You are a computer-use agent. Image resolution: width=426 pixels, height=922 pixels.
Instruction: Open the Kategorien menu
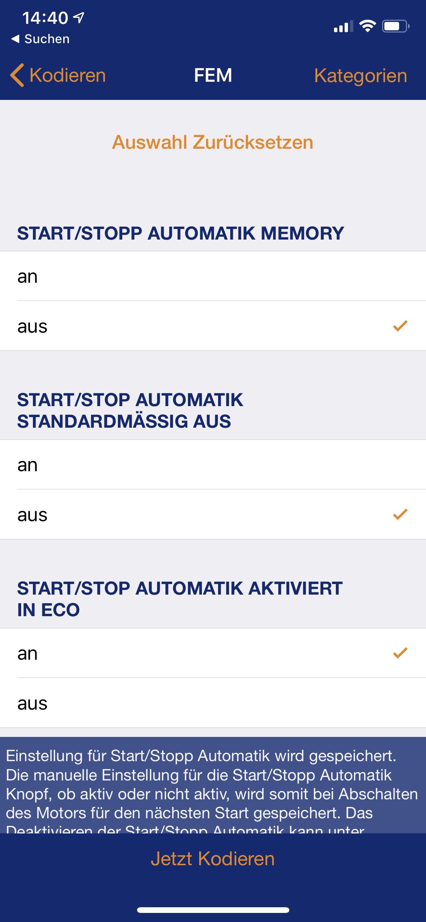[x=360, y=75]
